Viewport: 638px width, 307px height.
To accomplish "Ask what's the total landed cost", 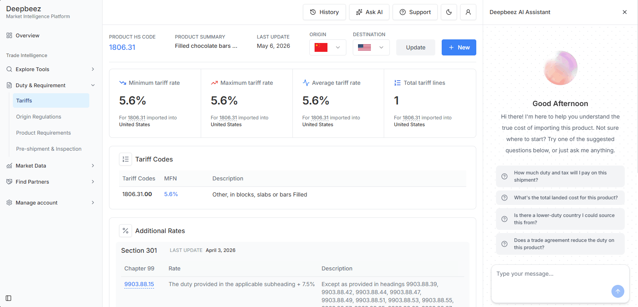I will point(560,198).
